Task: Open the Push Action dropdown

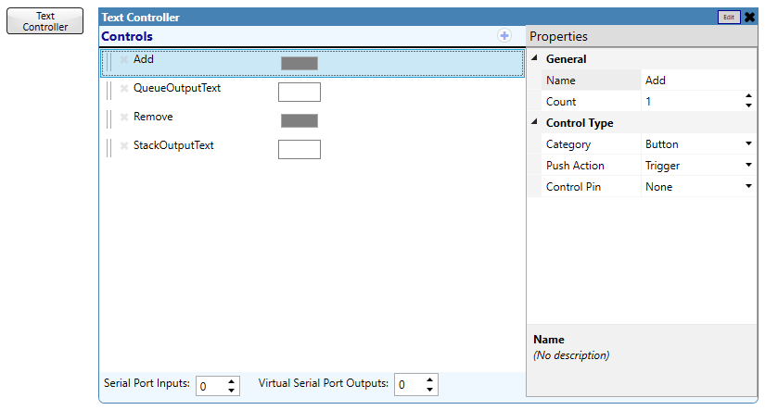Action: click(748, 165)
